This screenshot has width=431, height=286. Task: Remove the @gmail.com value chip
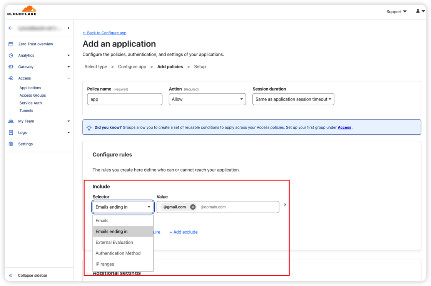193,207
